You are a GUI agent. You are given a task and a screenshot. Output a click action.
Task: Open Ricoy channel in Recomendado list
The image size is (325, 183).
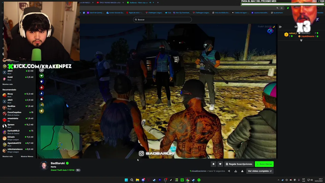(x=18, y=95)
